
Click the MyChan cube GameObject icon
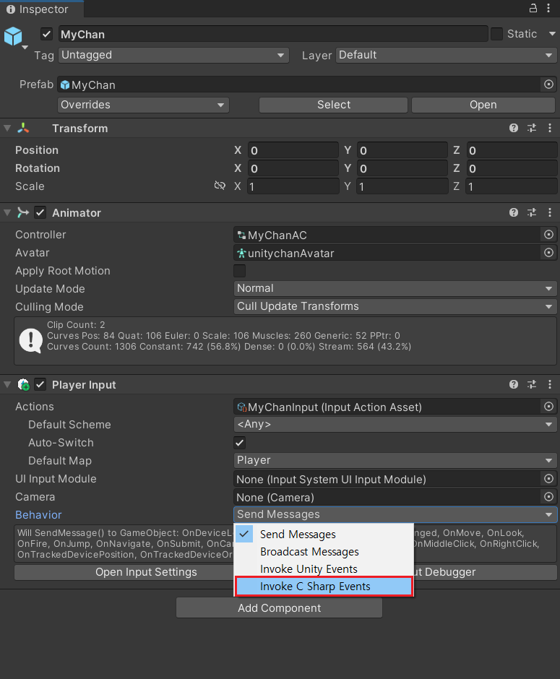coord(13,36)
